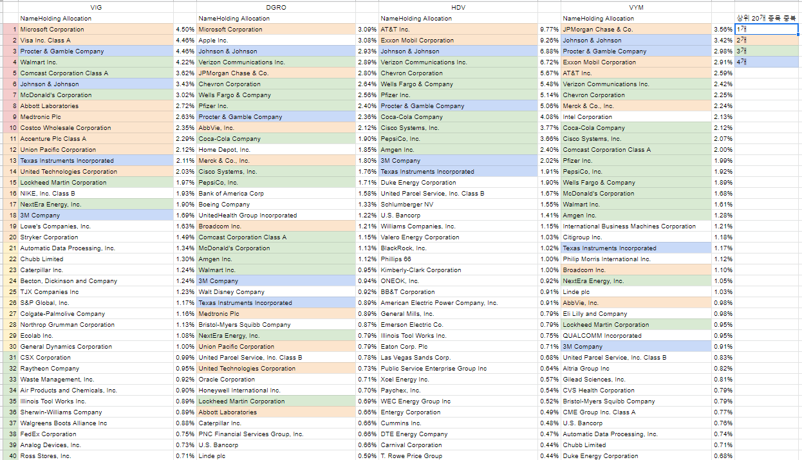Screen dimensions: 802x460
Task: Click 'PNC Financial Services Group, Inc.' cell
Action: [x=276, y=434]
